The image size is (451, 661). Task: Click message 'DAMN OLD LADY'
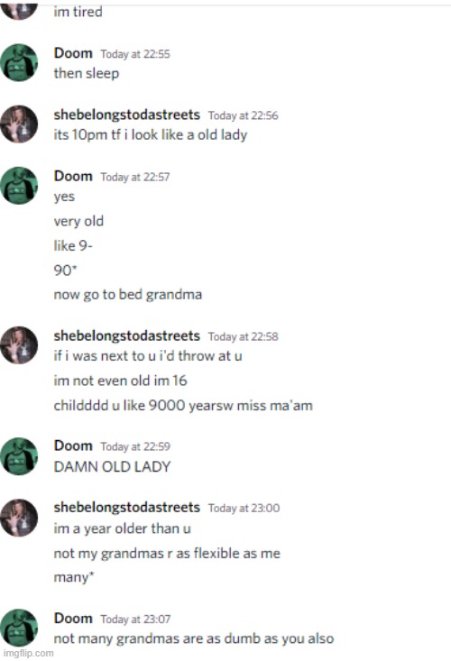(x=112, y=466)
